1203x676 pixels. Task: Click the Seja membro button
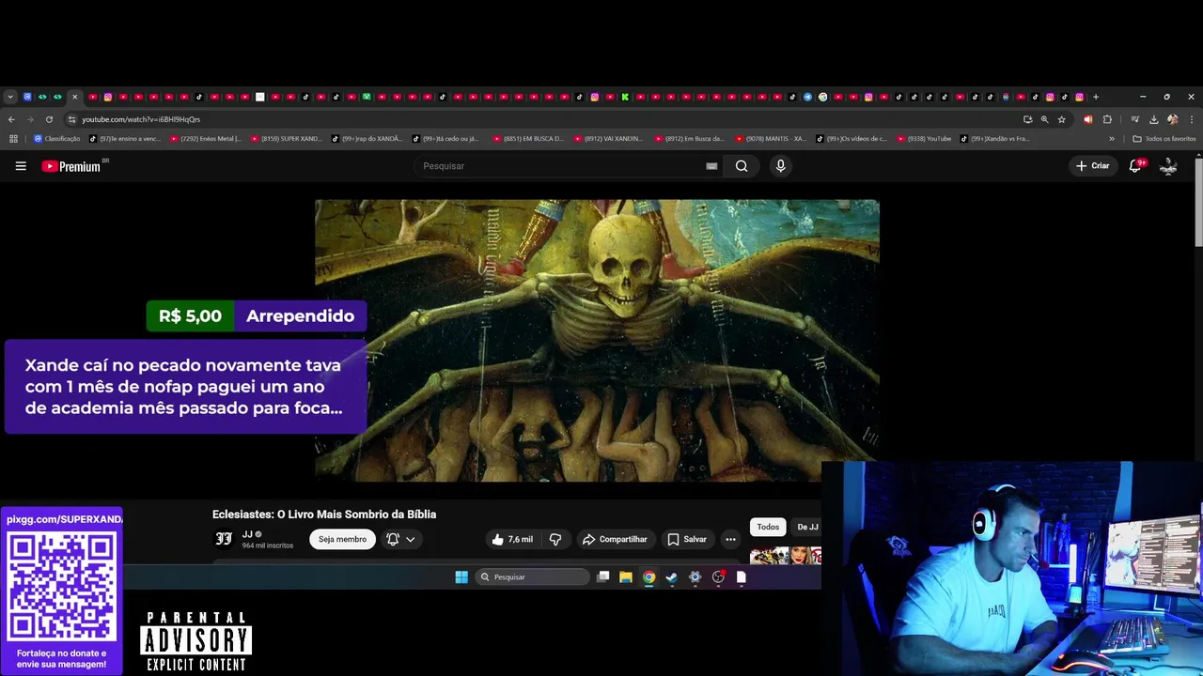point(342,539)
